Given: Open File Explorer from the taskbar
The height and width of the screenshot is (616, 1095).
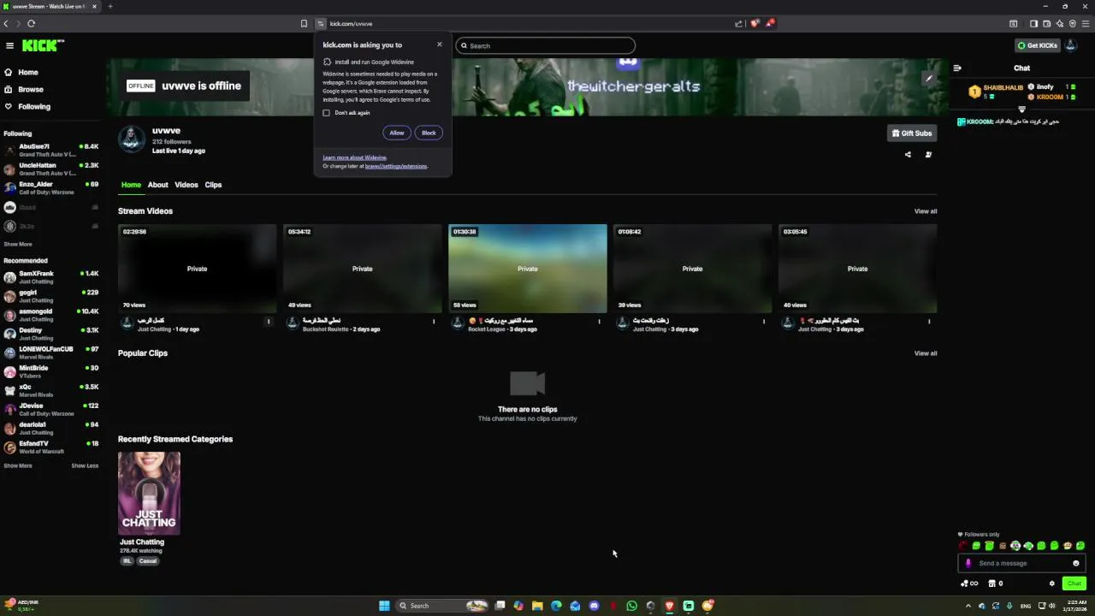Looking at the screenshot, I should pos(537,606).
